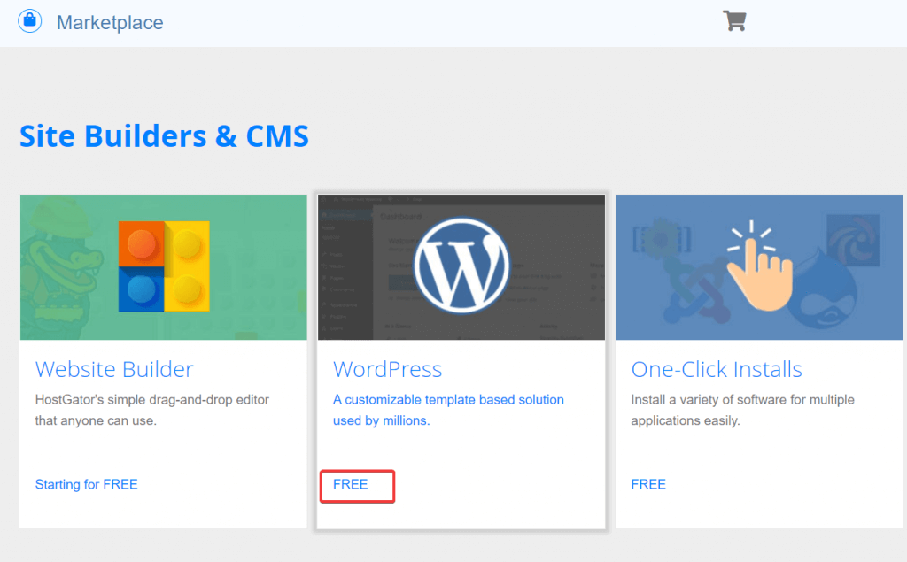
Task: Click the WordPress logo image
Action: 461,266
